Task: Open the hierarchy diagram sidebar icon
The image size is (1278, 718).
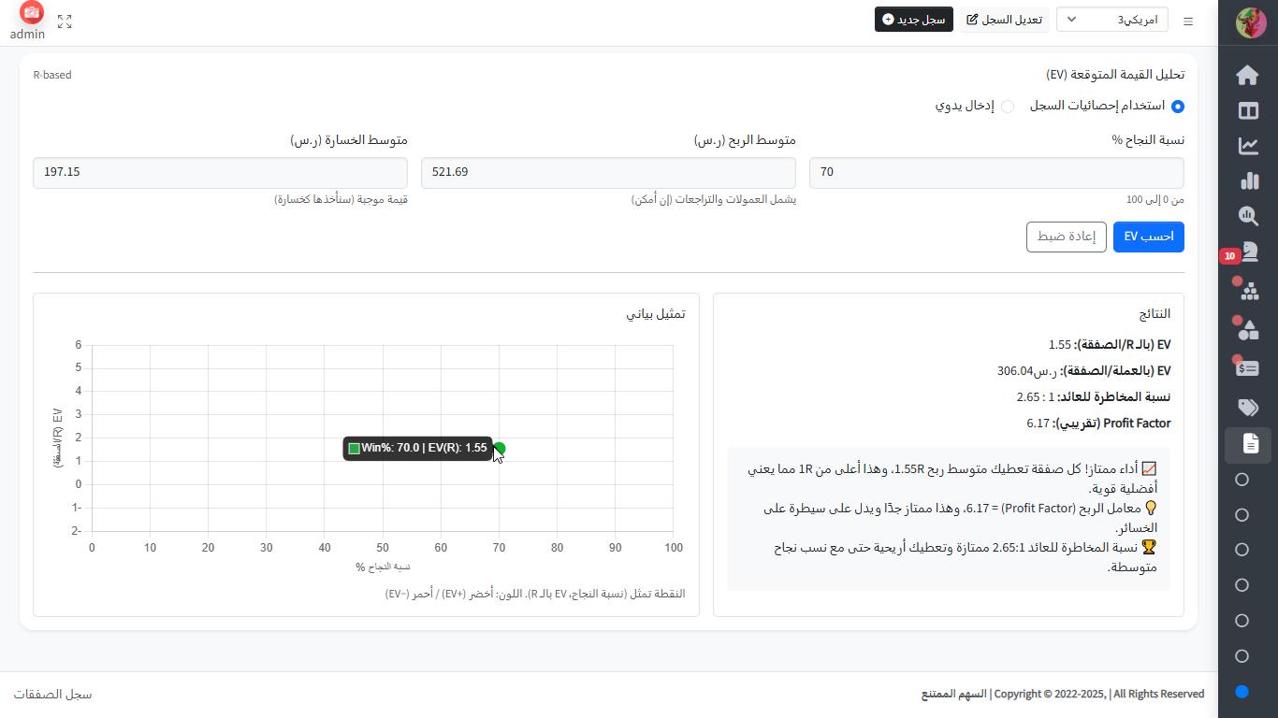Action: (1248, 291)
